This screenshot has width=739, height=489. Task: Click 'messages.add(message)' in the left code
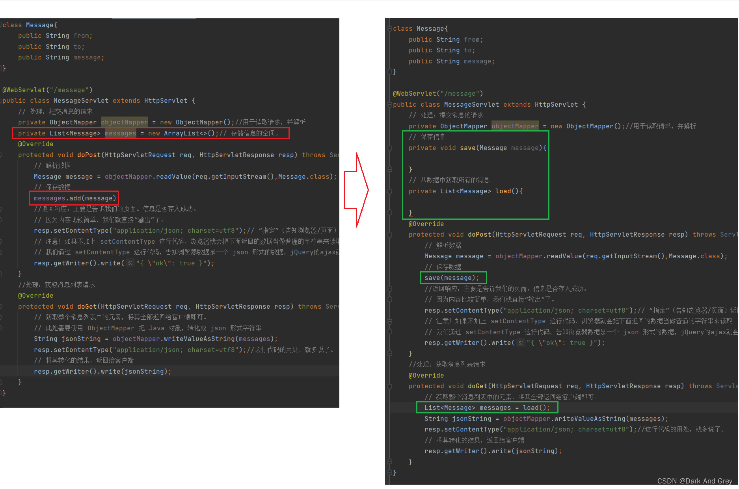[x=75, y=198]
